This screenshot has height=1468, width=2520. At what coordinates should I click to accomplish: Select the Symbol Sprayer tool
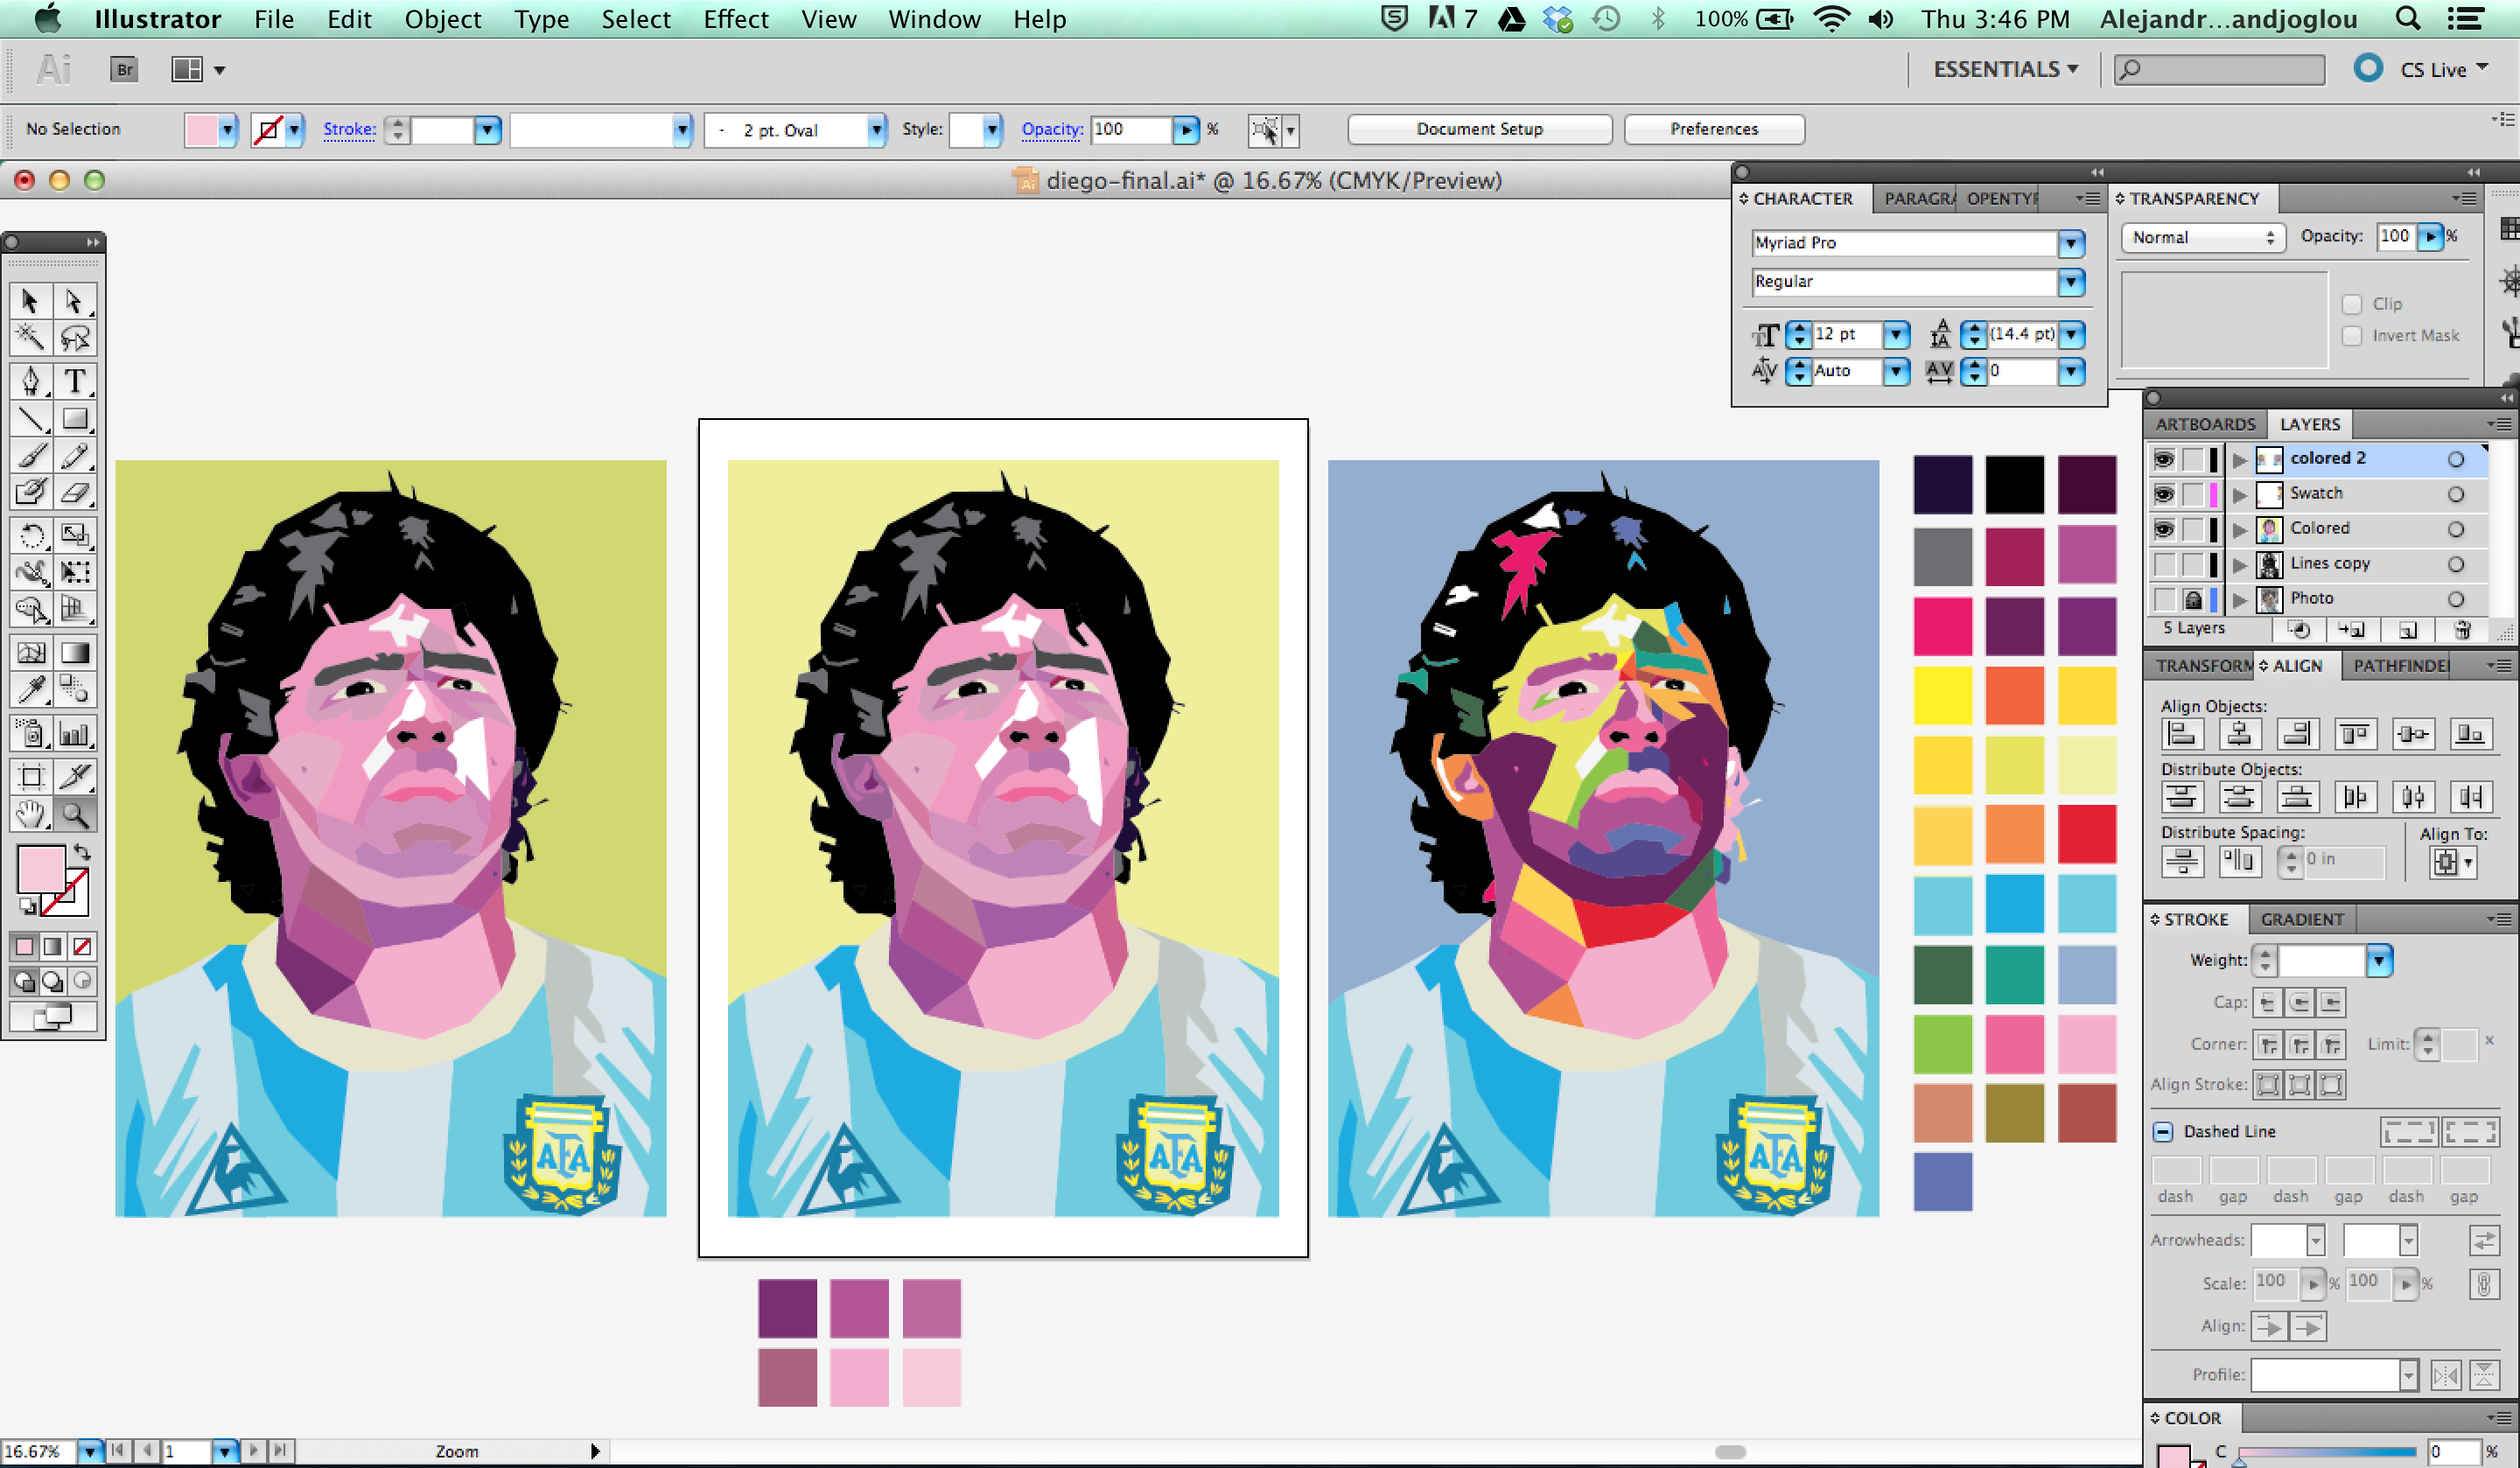[x=30, y=734]
